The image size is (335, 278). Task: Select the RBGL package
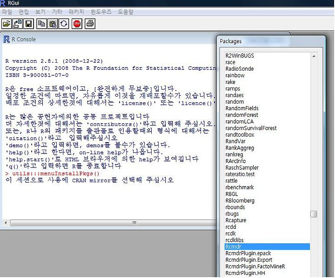click(x=267, y=194)
